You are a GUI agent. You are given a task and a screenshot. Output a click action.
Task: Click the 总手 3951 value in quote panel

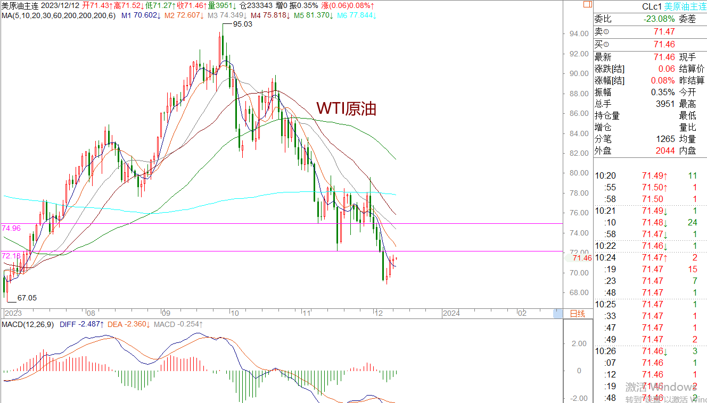665,104
